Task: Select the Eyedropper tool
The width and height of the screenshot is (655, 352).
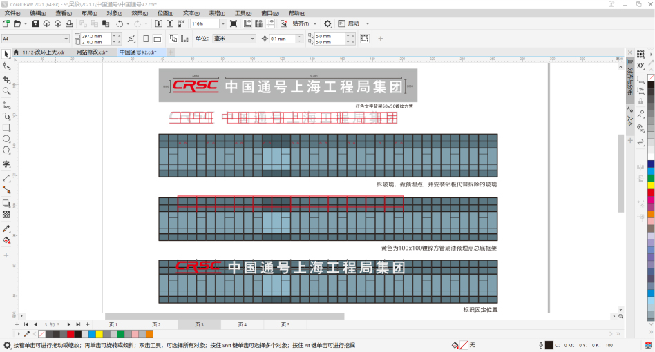Action: tap(6, 228)
